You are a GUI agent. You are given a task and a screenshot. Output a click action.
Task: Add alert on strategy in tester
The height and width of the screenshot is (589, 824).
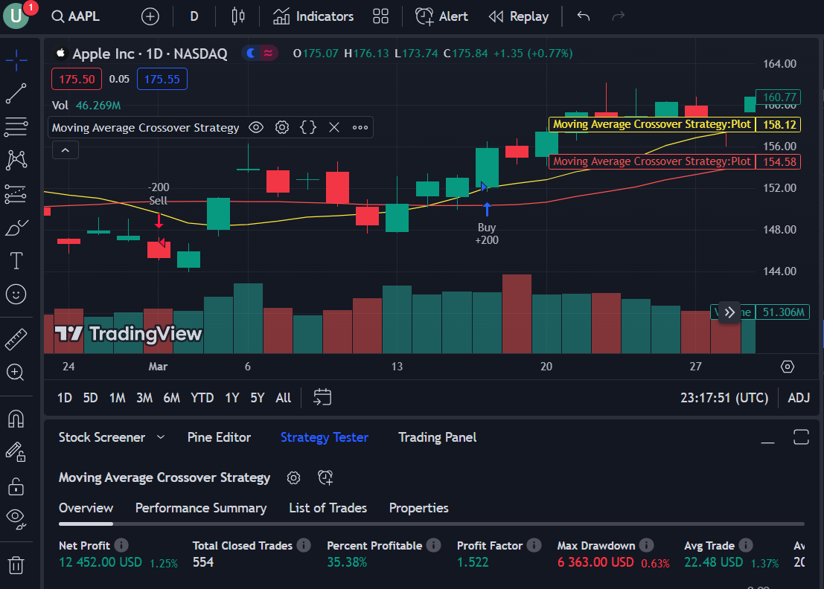[325, 477]
